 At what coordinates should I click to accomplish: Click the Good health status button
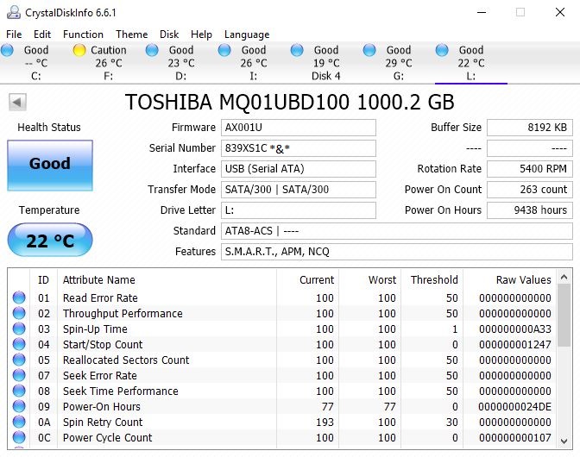tap(50, 166)
